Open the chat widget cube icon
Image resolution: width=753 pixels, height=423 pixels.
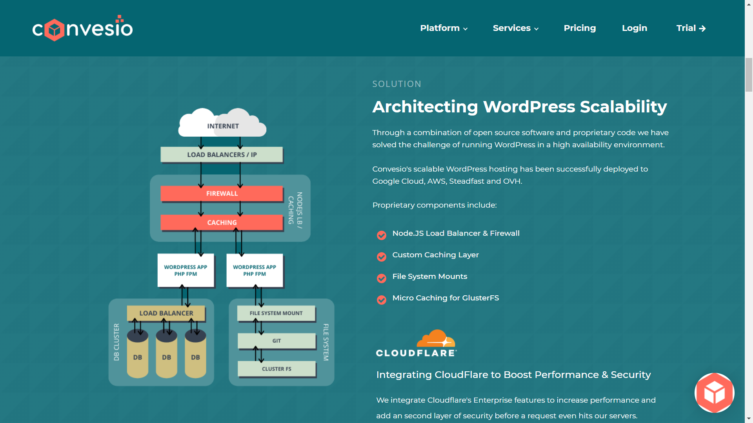point(714,393)
